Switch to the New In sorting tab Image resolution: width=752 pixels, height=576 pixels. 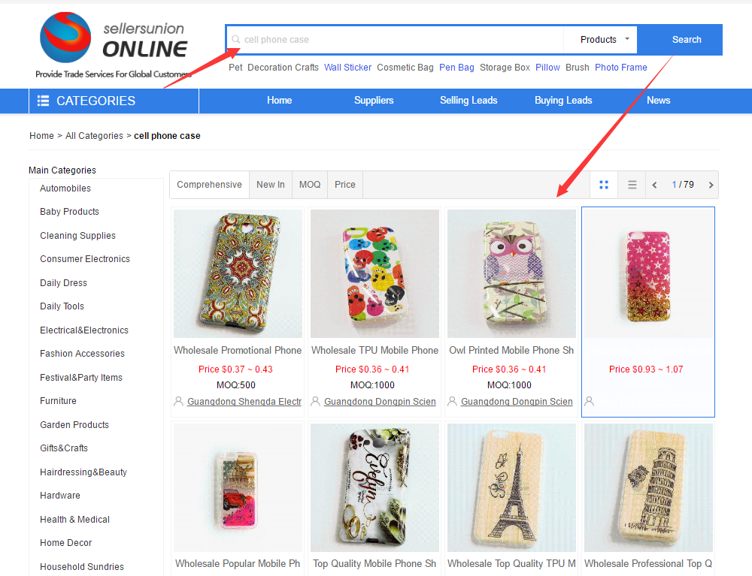(x=271, y=184)
